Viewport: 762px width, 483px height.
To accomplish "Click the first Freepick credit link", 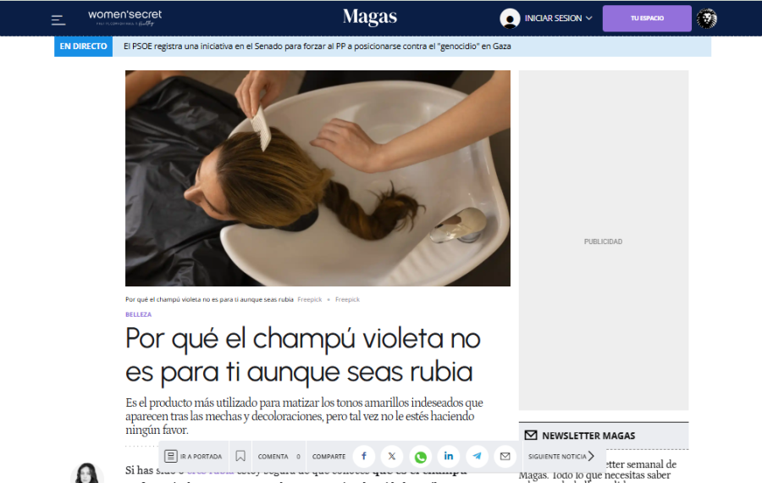I will pyautogui.click(x=310, y=299).
